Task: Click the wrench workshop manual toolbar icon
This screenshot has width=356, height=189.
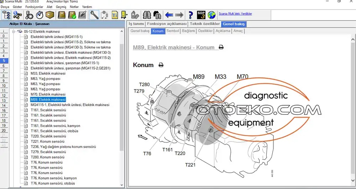Action: pos(94,15)
